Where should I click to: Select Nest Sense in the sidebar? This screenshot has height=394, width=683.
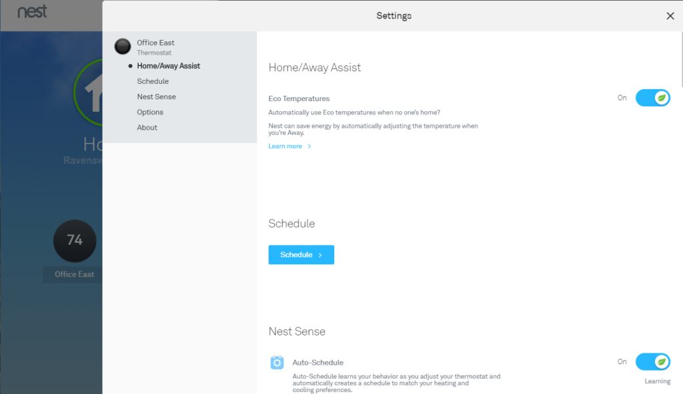pyautogui.click(x=156, y=97)
